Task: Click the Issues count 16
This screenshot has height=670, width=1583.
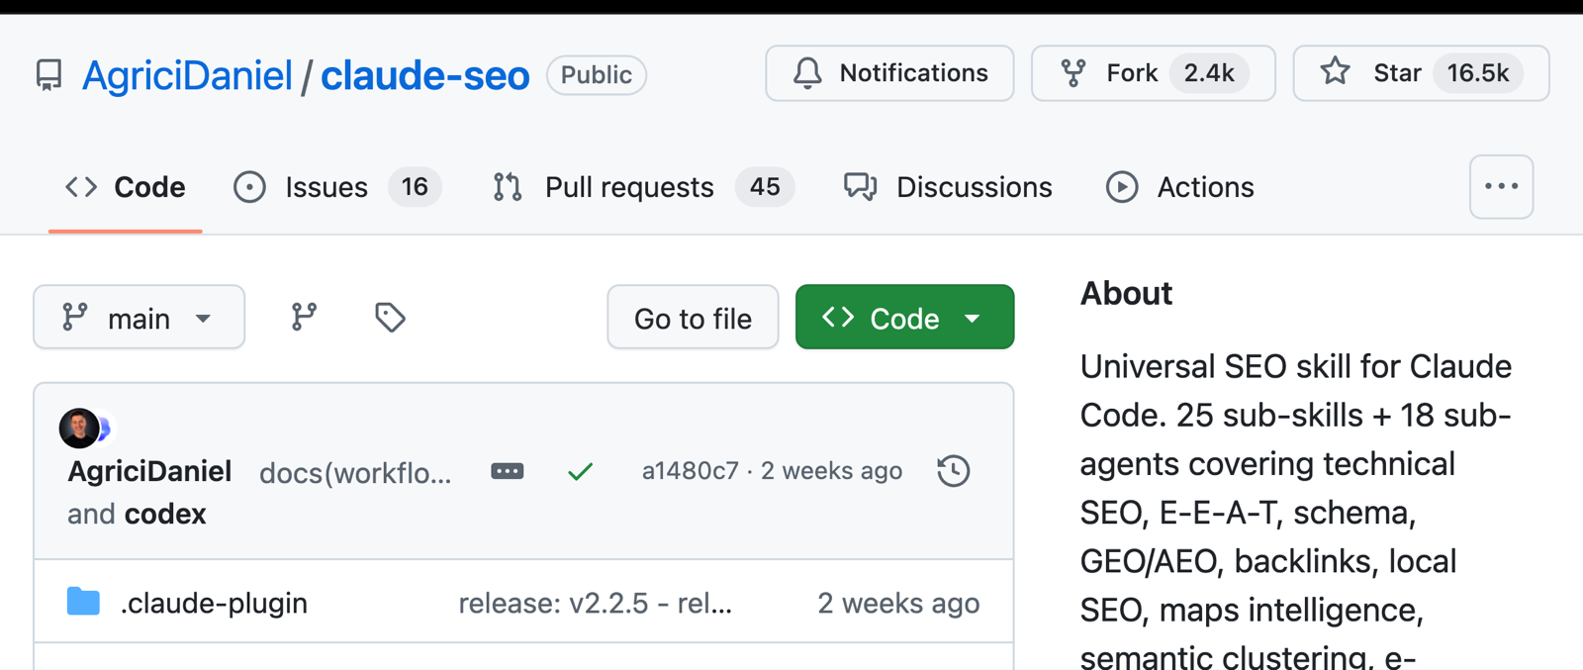Action: click(415, 187)
